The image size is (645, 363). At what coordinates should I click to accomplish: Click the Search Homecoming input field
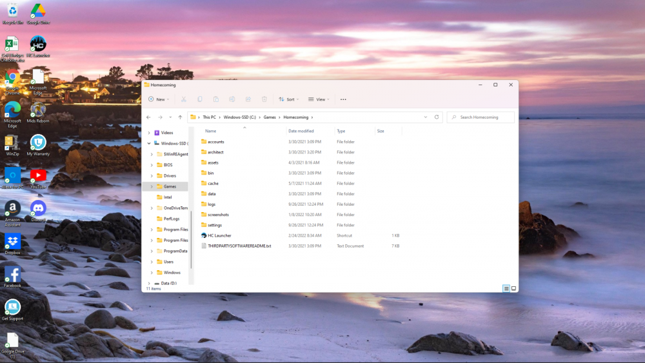[x=484, y=117]
